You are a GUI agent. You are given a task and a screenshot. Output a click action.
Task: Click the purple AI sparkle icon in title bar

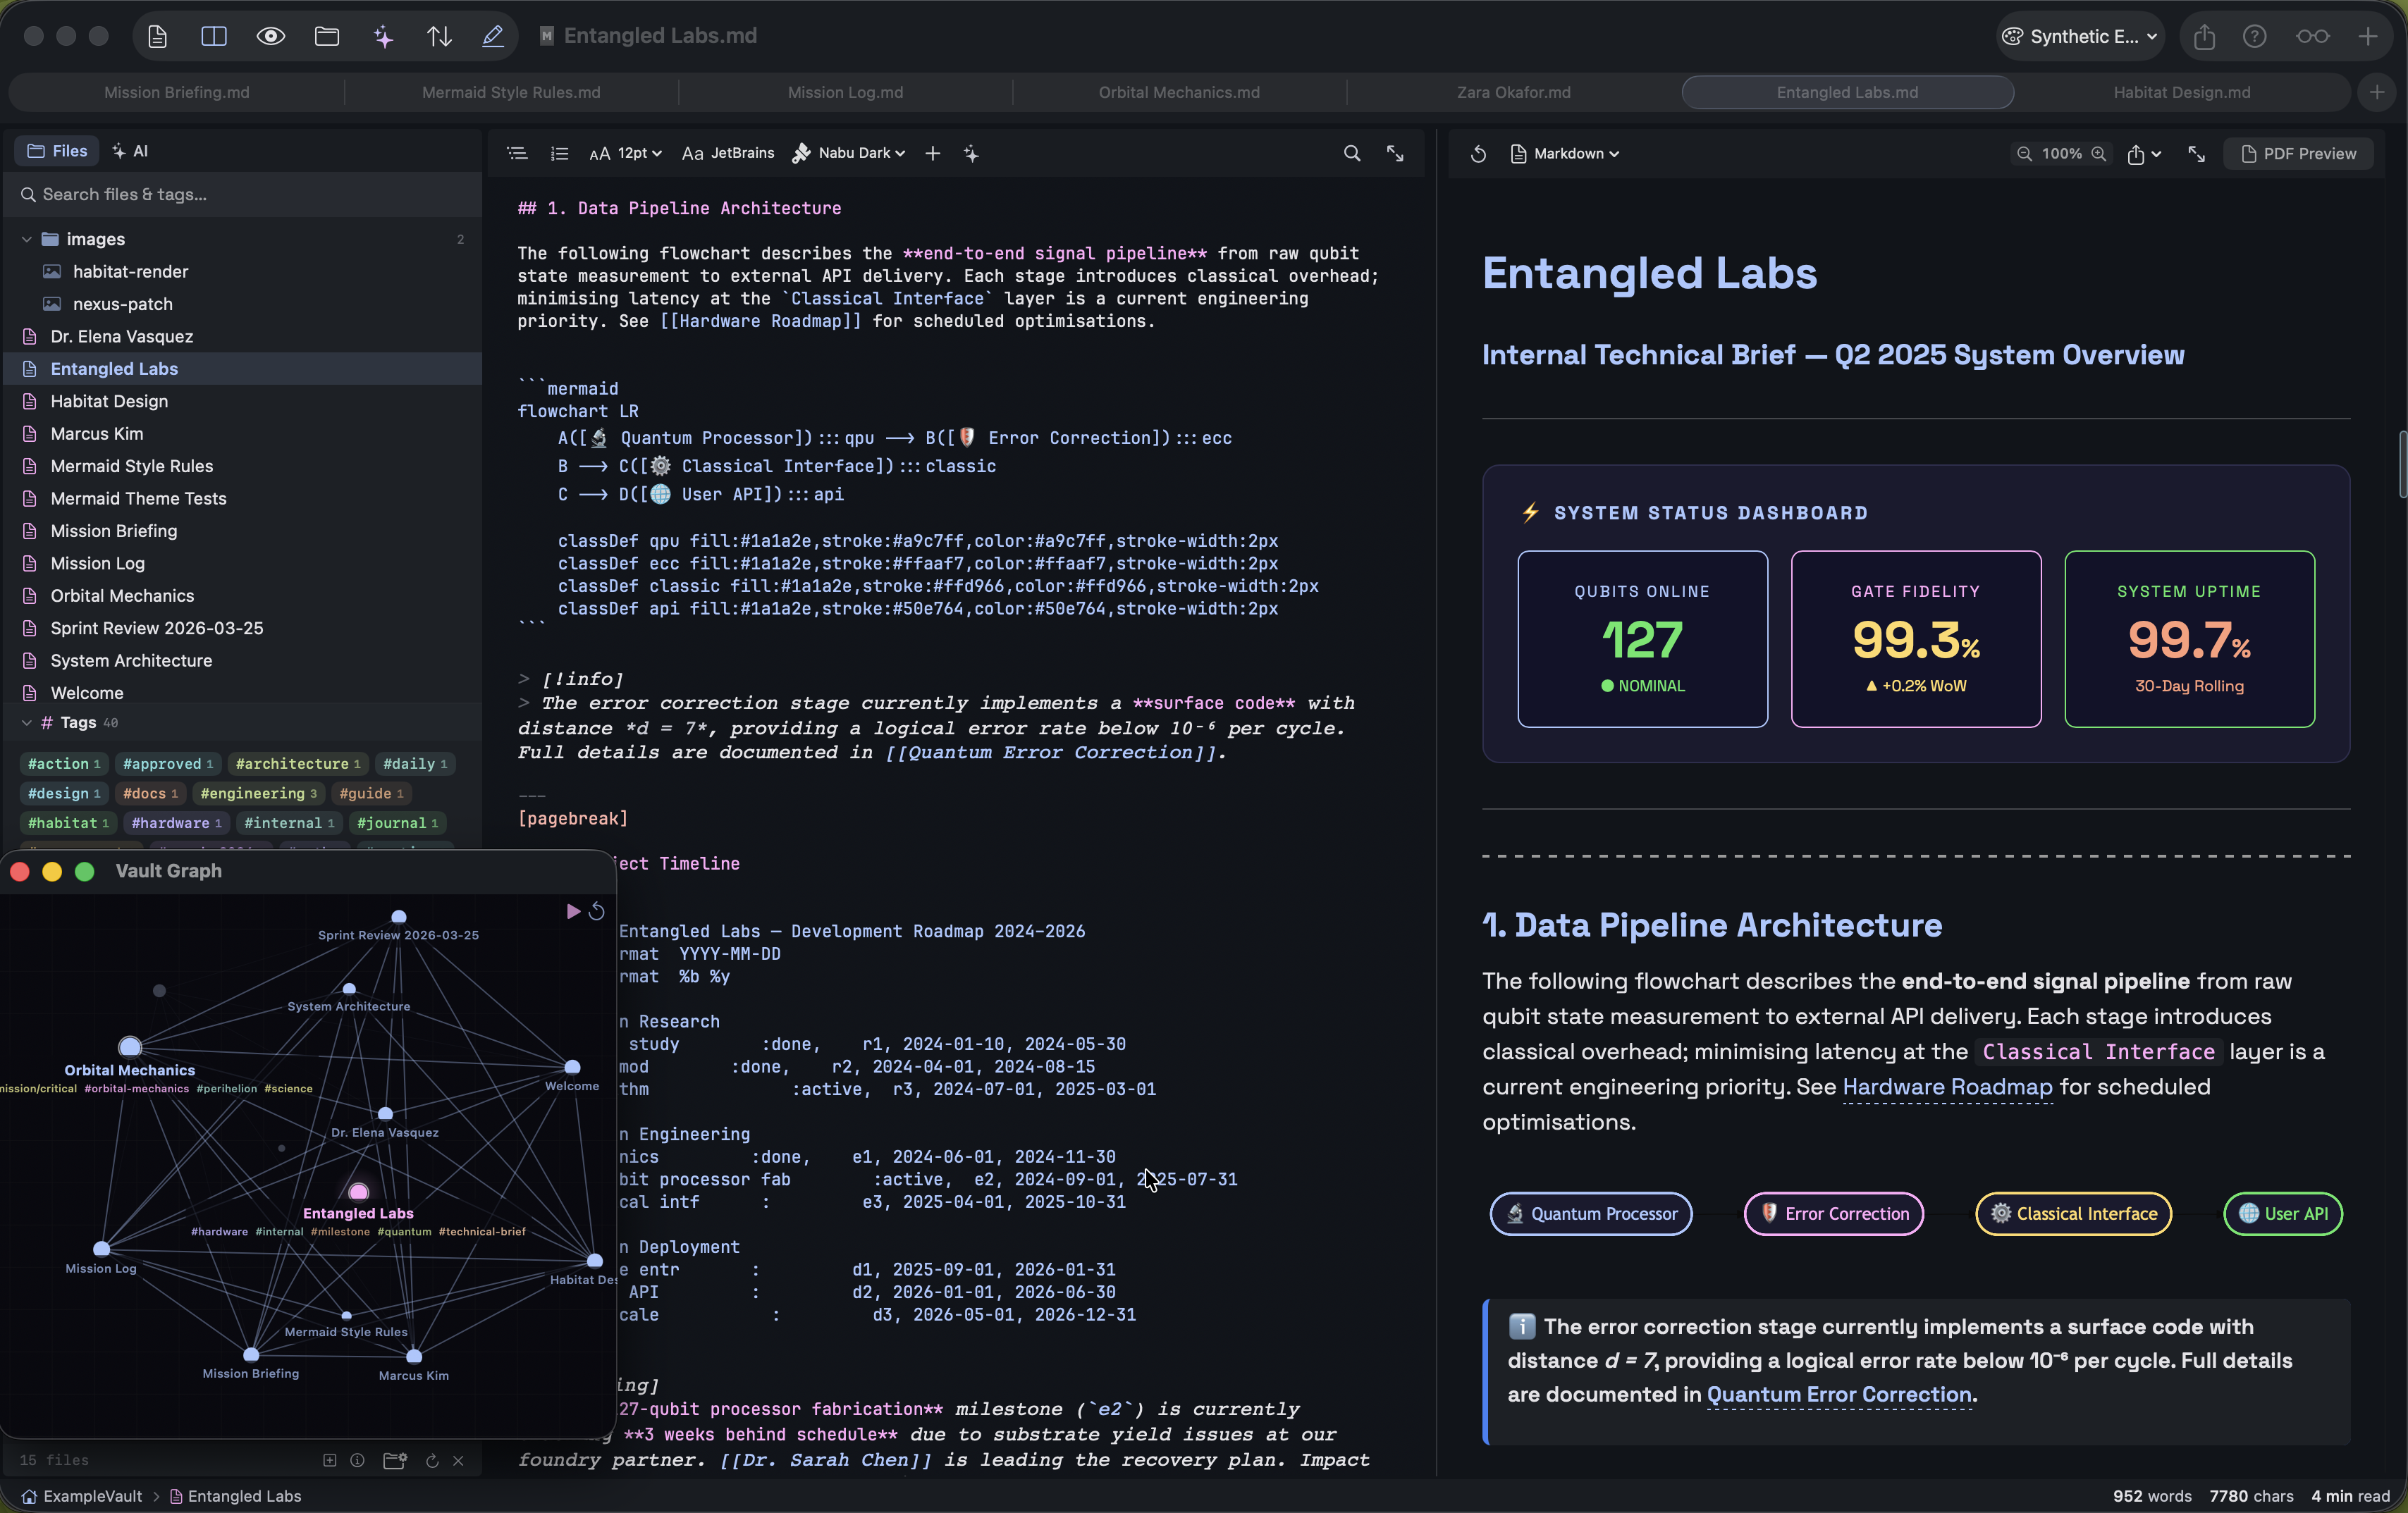[383, 36]
